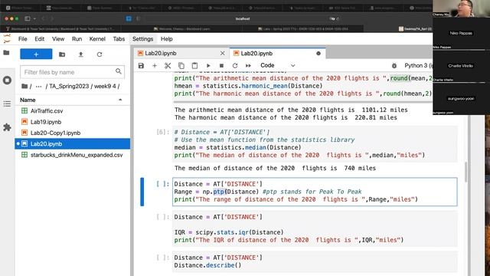The height and width of the screenshot is (276, 490).
Task: Open the Settings menu
Action: pyautogui.click(x=142, y=39)
